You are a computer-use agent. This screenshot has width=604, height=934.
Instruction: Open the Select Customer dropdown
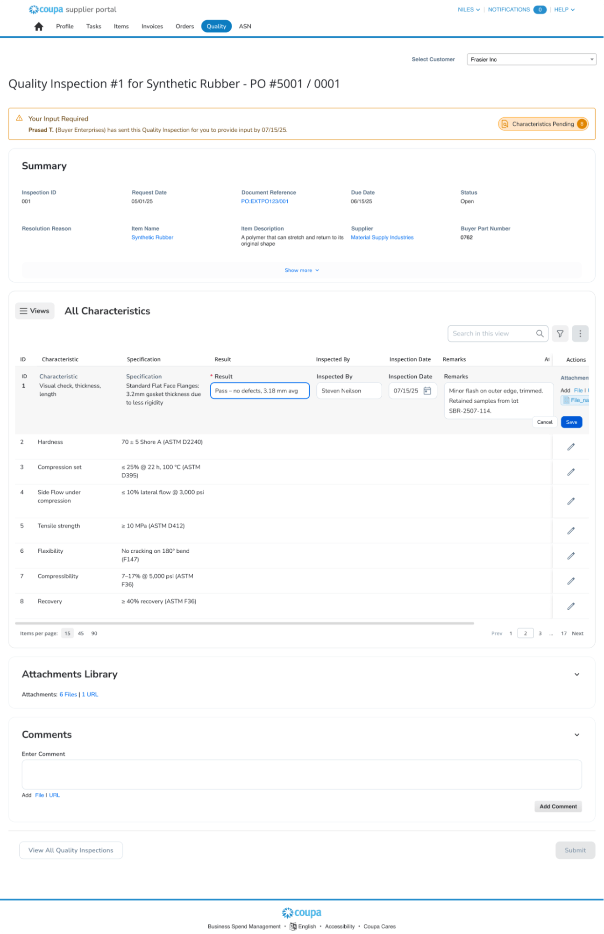coord(532,59)
